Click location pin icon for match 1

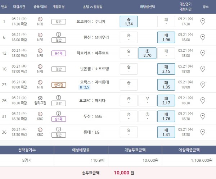pyautogui.click(x=202, y=22)
